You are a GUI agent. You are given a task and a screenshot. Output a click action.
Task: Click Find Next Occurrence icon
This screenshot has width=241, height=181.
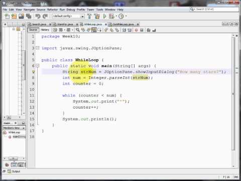click(x=88, y=30)
